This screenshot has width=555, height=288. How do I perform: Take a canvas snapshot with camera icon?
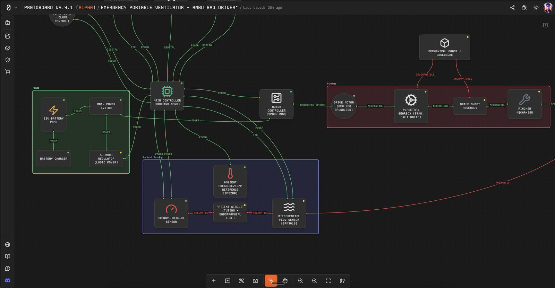(255, 281)
